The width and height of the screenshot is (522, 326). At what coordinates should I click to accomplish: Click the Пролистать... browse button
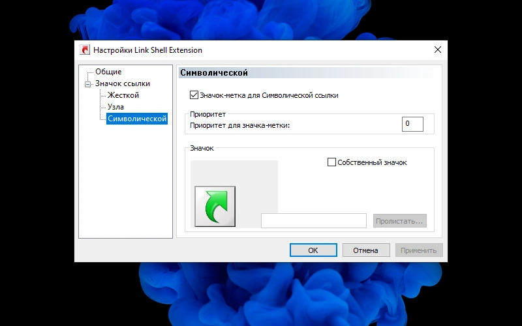pyautogui.click(x=399, y=221)
